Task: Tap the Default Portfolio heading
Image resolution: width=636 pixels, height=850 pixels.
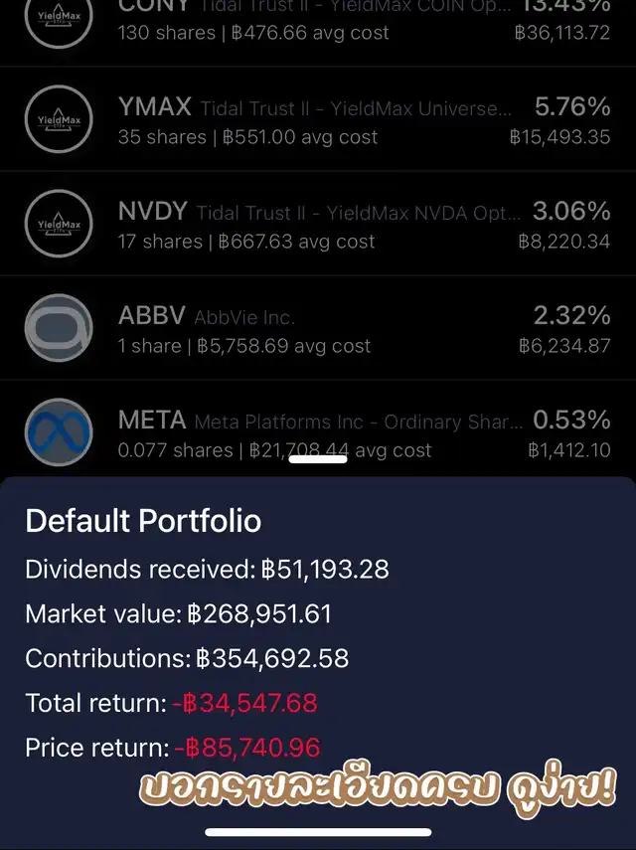Action: (x=143, y=520)
